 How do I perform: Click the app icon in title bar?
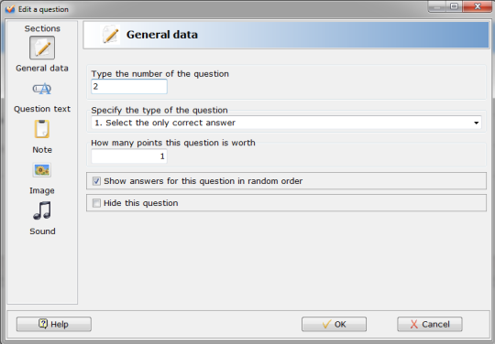(10, 9)
